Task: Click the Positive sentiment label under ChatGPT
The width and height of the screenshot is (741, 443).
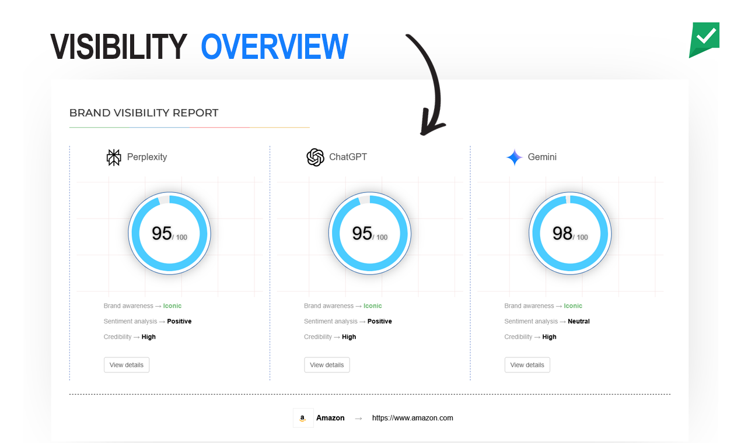Action: pyautogui.click(x=379, y=321)
